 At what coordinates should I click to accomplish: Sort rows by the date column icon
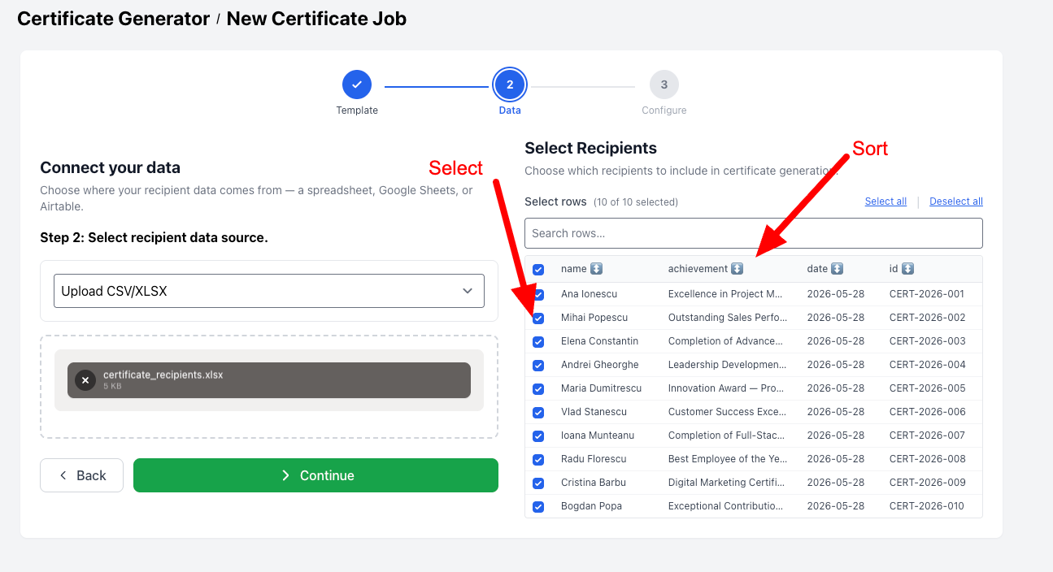837,269
